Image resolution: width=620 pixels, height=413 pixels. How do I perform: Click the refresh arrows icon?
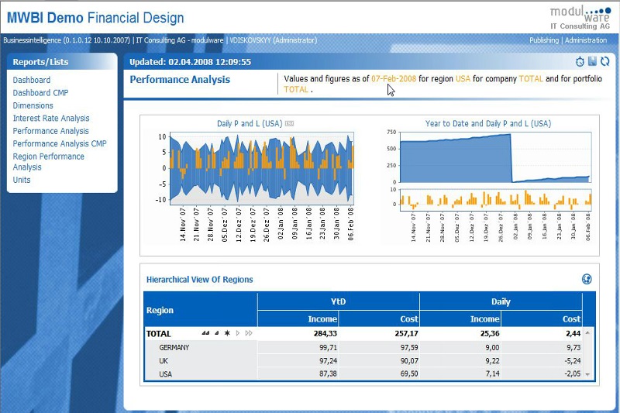pos(604,62)
